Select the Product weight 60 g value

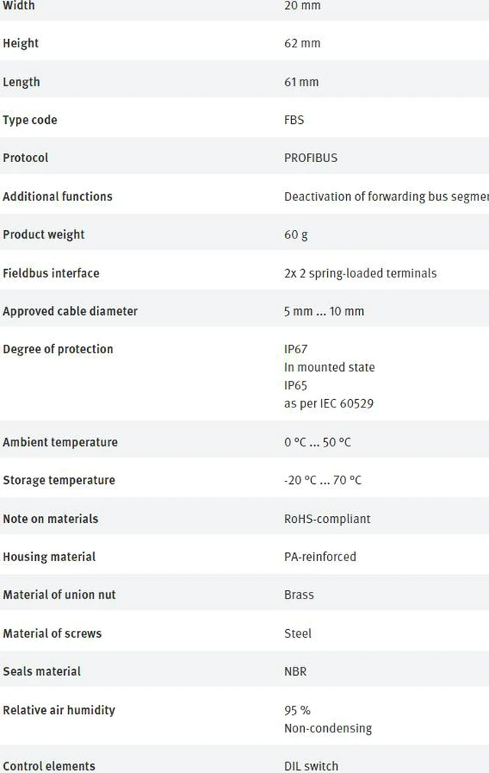pyautogui.click(x=296, y=235)
